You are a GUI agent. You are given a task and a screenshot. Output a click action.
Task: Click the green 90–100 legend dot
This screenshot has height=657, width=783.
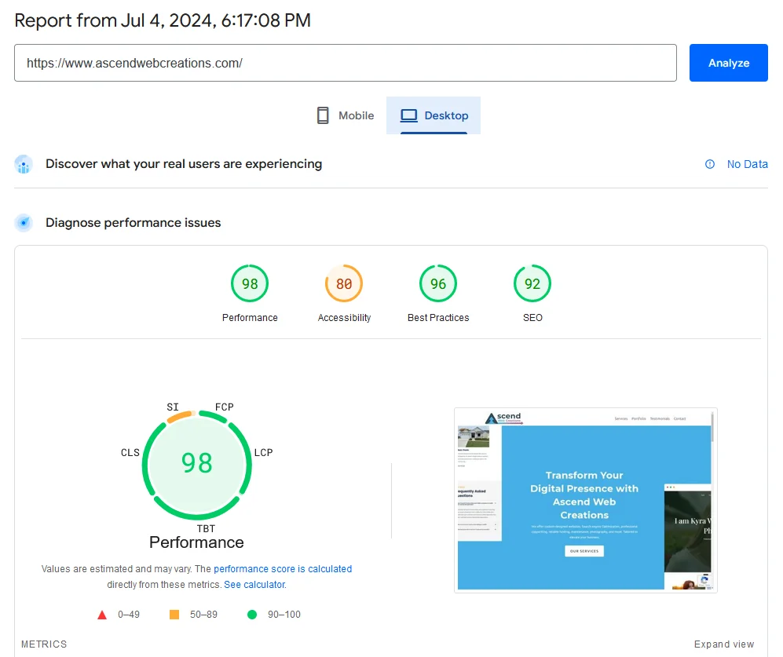pos(251,615)
